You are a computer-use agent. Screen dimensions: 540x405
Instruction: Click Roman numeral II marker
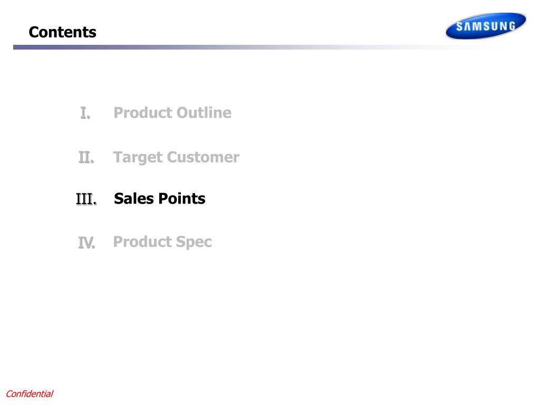86,157
